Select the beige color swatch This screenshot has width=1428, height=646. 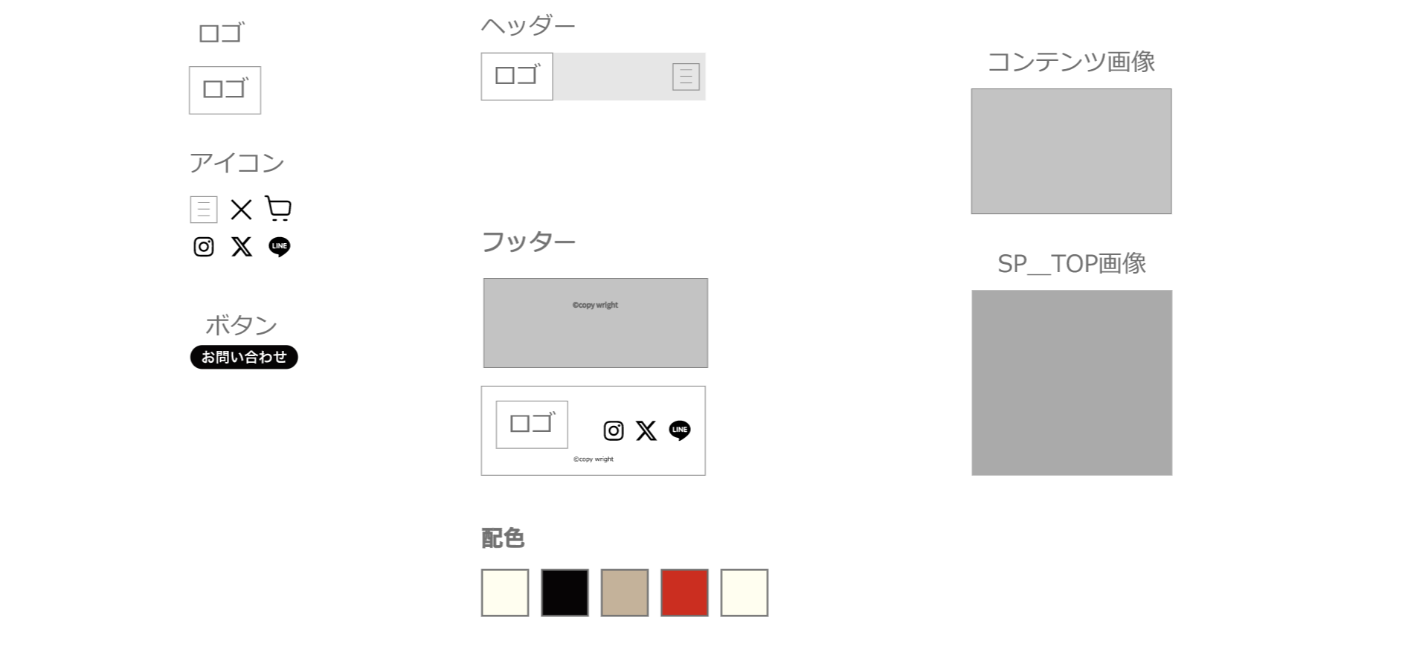coord(624,592)
